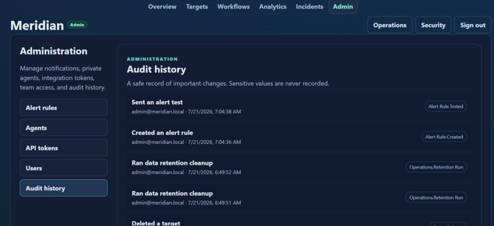Open the Overview nav tab
This screenshot has width=494, height=226.
coord(162,7)
